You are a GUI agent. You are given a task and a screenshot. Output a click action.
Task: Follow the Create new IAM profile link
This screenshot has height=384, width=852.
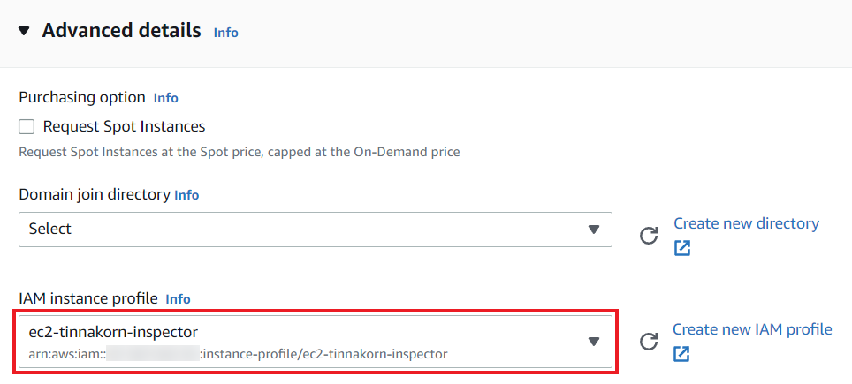click(752, 328)
